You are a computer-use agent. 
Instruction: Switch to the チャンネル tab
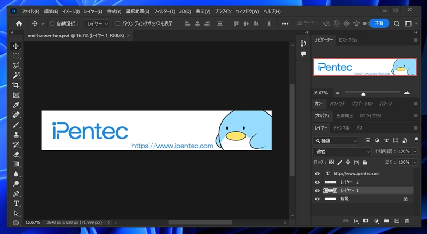[x=341, y=128]
